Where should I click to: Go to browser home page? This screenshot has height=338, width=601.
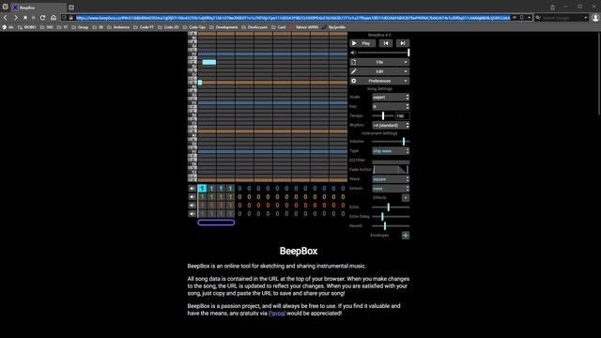tap(54, 18)
